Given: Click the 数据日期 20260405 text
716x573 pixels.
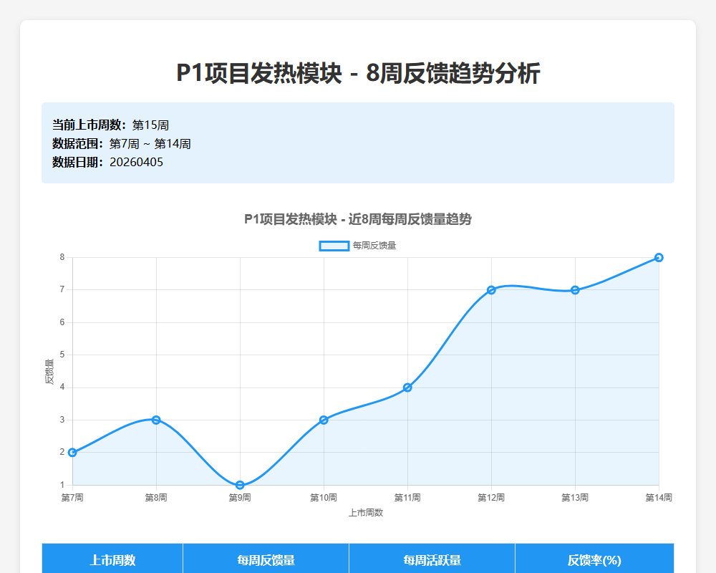Looking at the screenshot, I should (x=108, y=162).
